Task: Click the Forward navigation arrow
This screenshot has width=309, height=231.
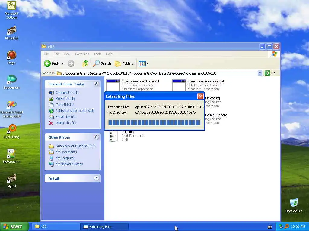Action: [71, 63]
